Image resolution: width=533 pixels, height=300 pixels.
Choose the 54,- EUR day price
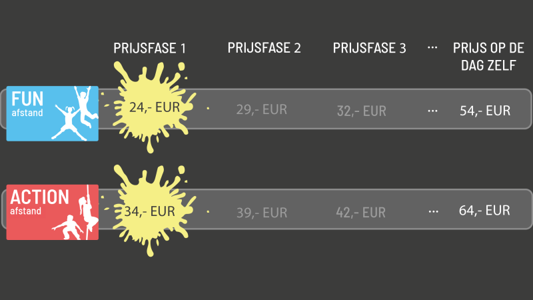point(485,111)
